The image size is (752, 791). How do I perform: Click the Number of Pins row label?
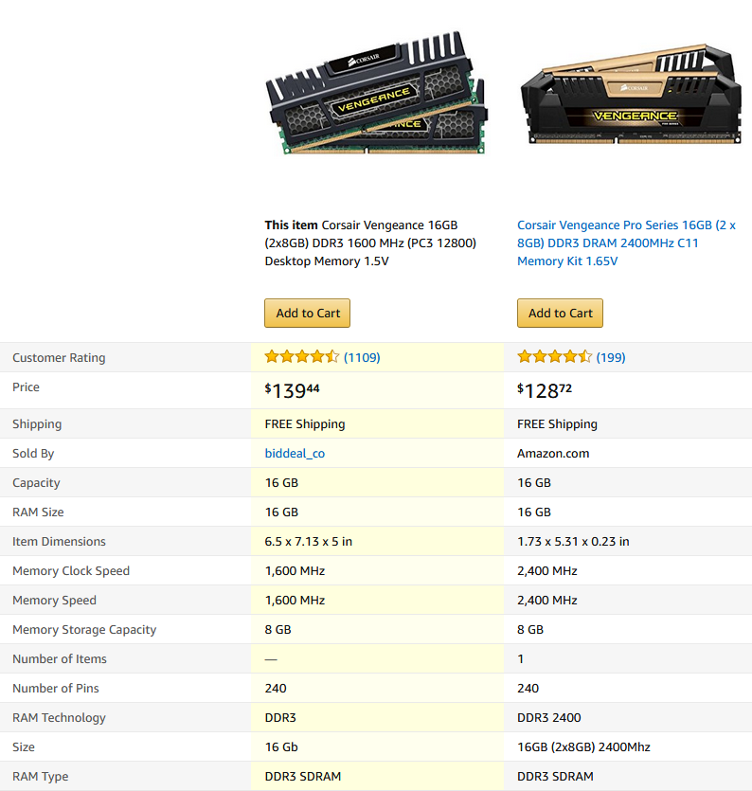pyautogui.click(x=56, y=688)
